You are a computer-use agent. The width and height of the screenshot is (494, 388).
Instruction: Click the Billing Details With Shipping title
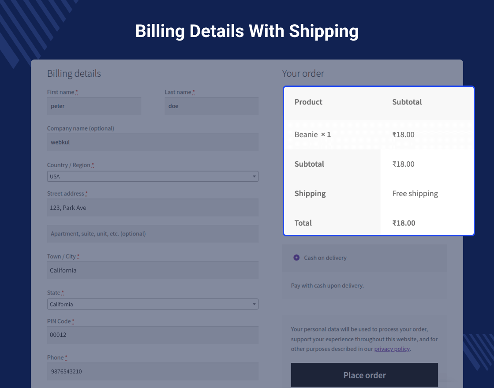(247, 31)
